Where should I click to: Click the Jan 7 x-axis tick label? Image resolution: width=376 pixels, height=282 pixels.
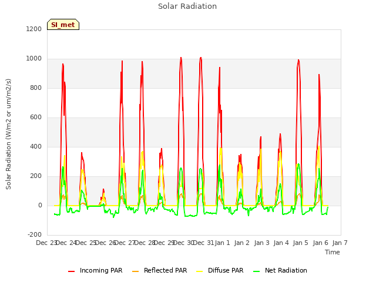coord(340,243)
